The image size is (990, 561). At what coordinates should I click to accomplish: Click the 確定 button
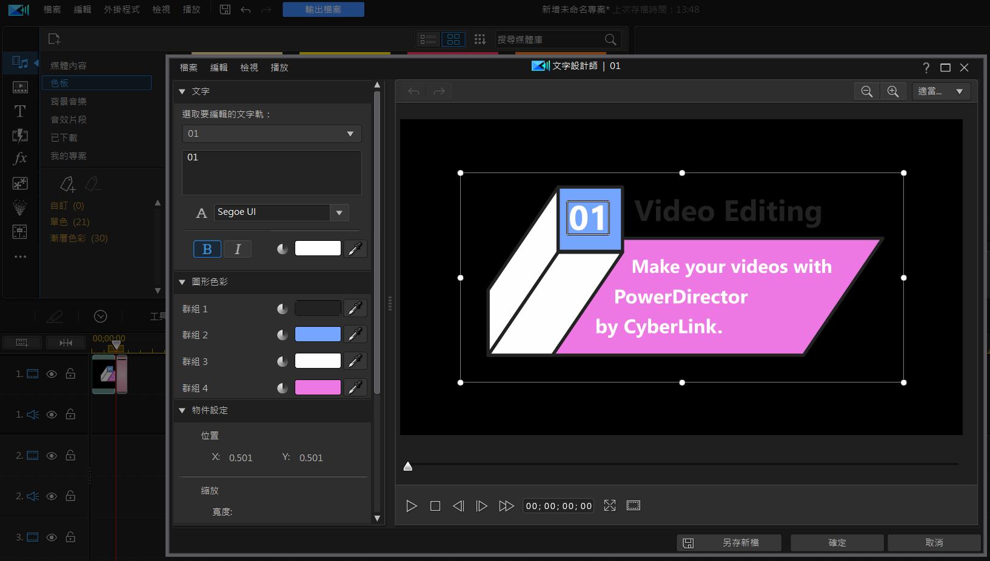tap(837, 543)
